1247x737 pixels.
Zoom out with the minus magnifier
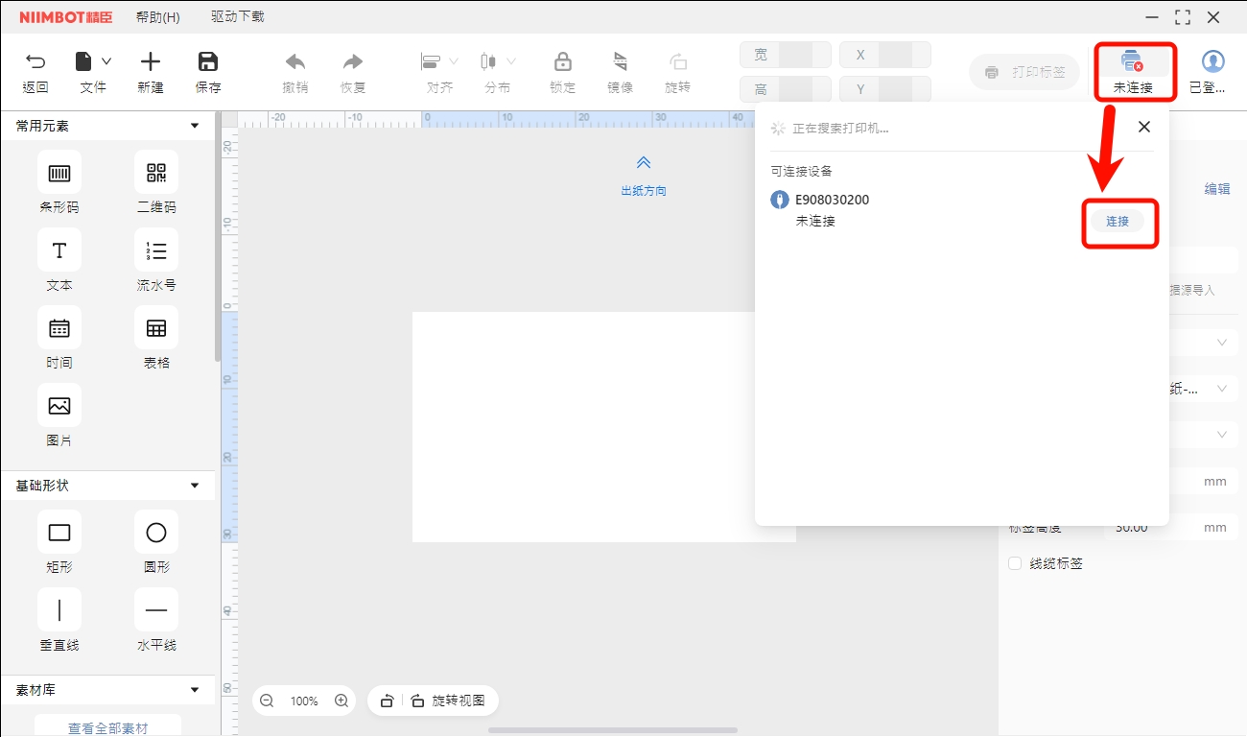point(268,701)
